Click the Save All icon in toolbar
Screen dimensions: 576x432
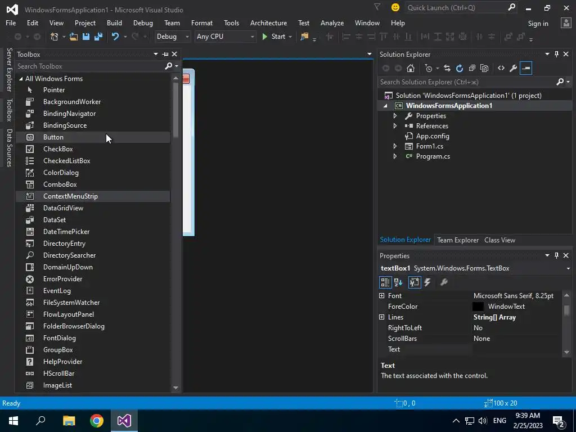pos(98,37)
